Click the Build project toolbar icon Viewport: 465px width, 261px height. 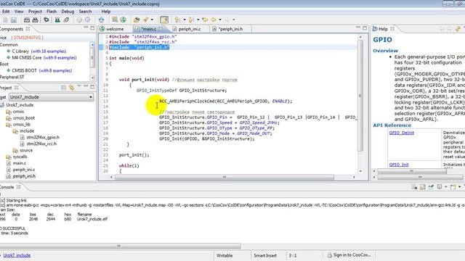(27, 20)
